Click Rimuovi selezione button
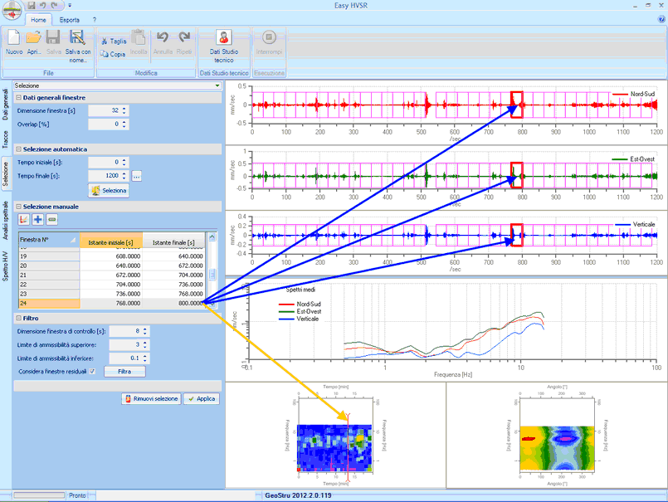This screenshot has width=668, height=502. (x=152, y=399)
